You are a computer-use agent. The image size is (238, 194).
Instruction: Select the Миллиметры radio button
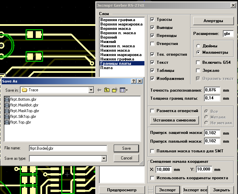point(198,52)
